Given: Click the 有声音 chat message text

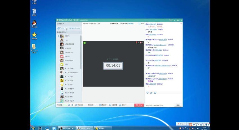Looking at the screenshot, I should 150,81.
